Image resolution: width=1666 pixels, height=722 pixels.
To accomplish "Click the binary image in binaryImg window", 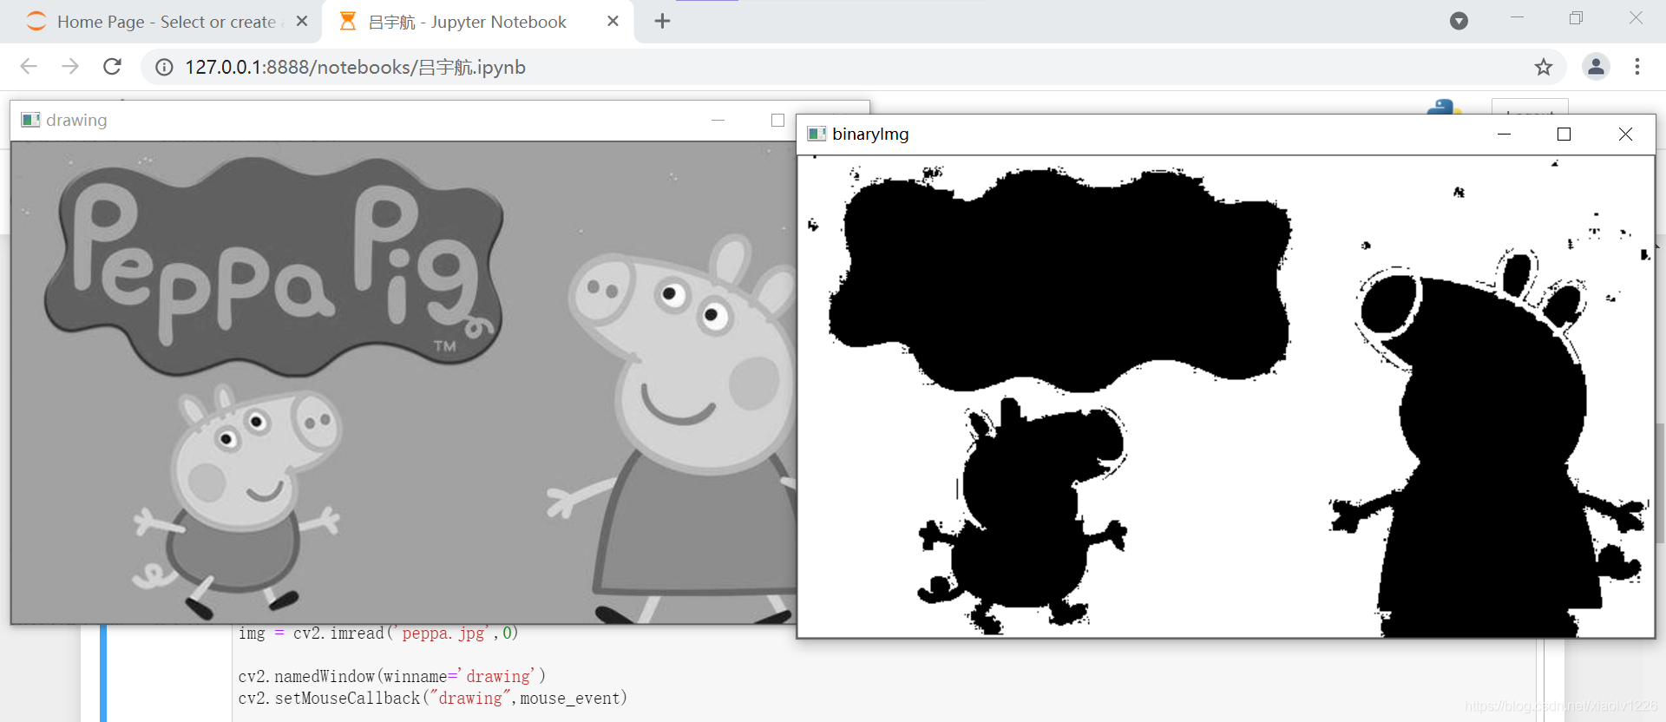I will pos(1226,397).
